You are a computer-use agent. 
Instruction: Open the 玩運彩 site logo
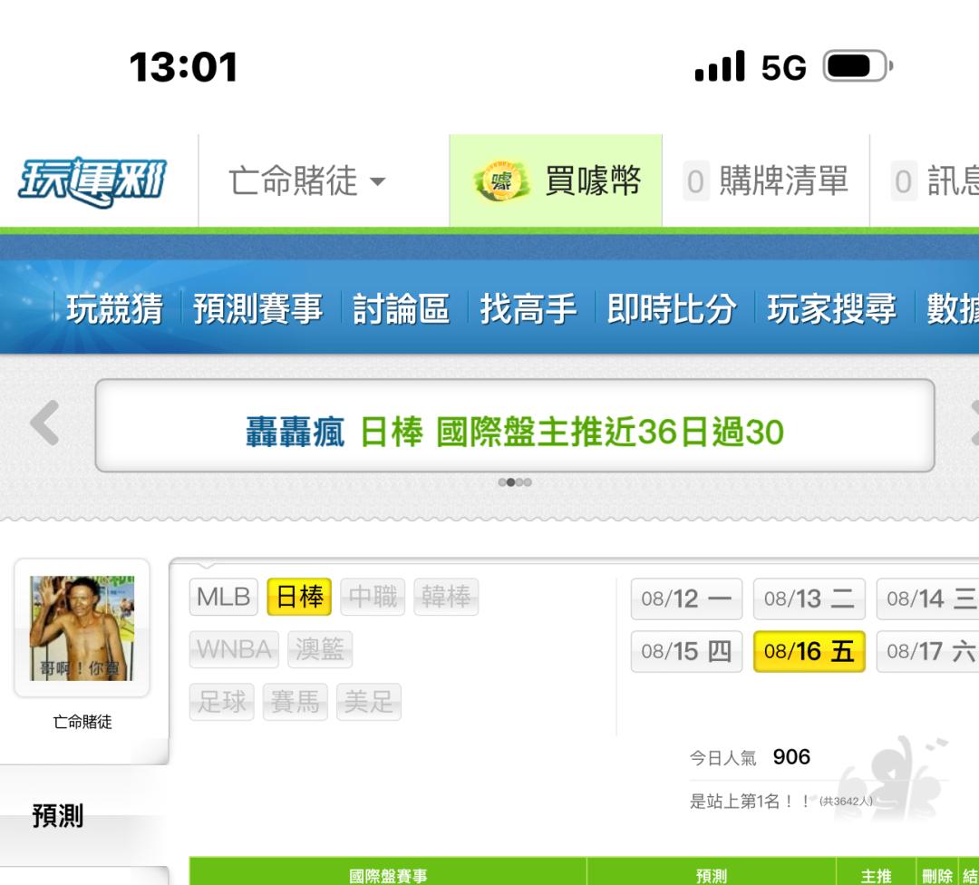pyautogui.click(x=92, y=181)
